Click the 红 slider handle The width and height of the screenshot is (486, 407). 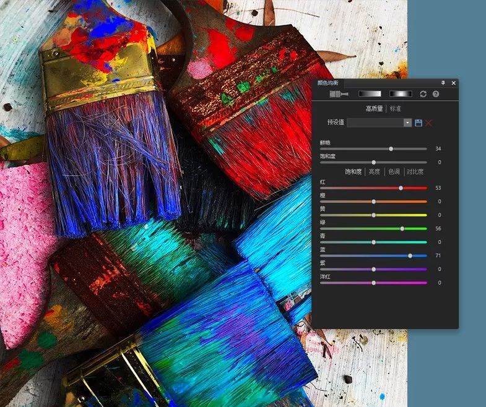[x=401, y=188]
